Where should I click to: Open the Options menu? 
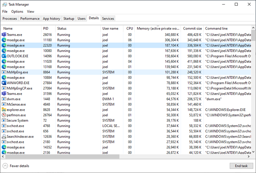(17, 11)
